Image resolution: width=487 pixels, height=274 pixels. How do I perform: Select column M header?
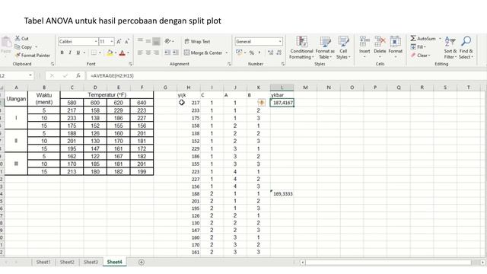click(x=305, y=88)
